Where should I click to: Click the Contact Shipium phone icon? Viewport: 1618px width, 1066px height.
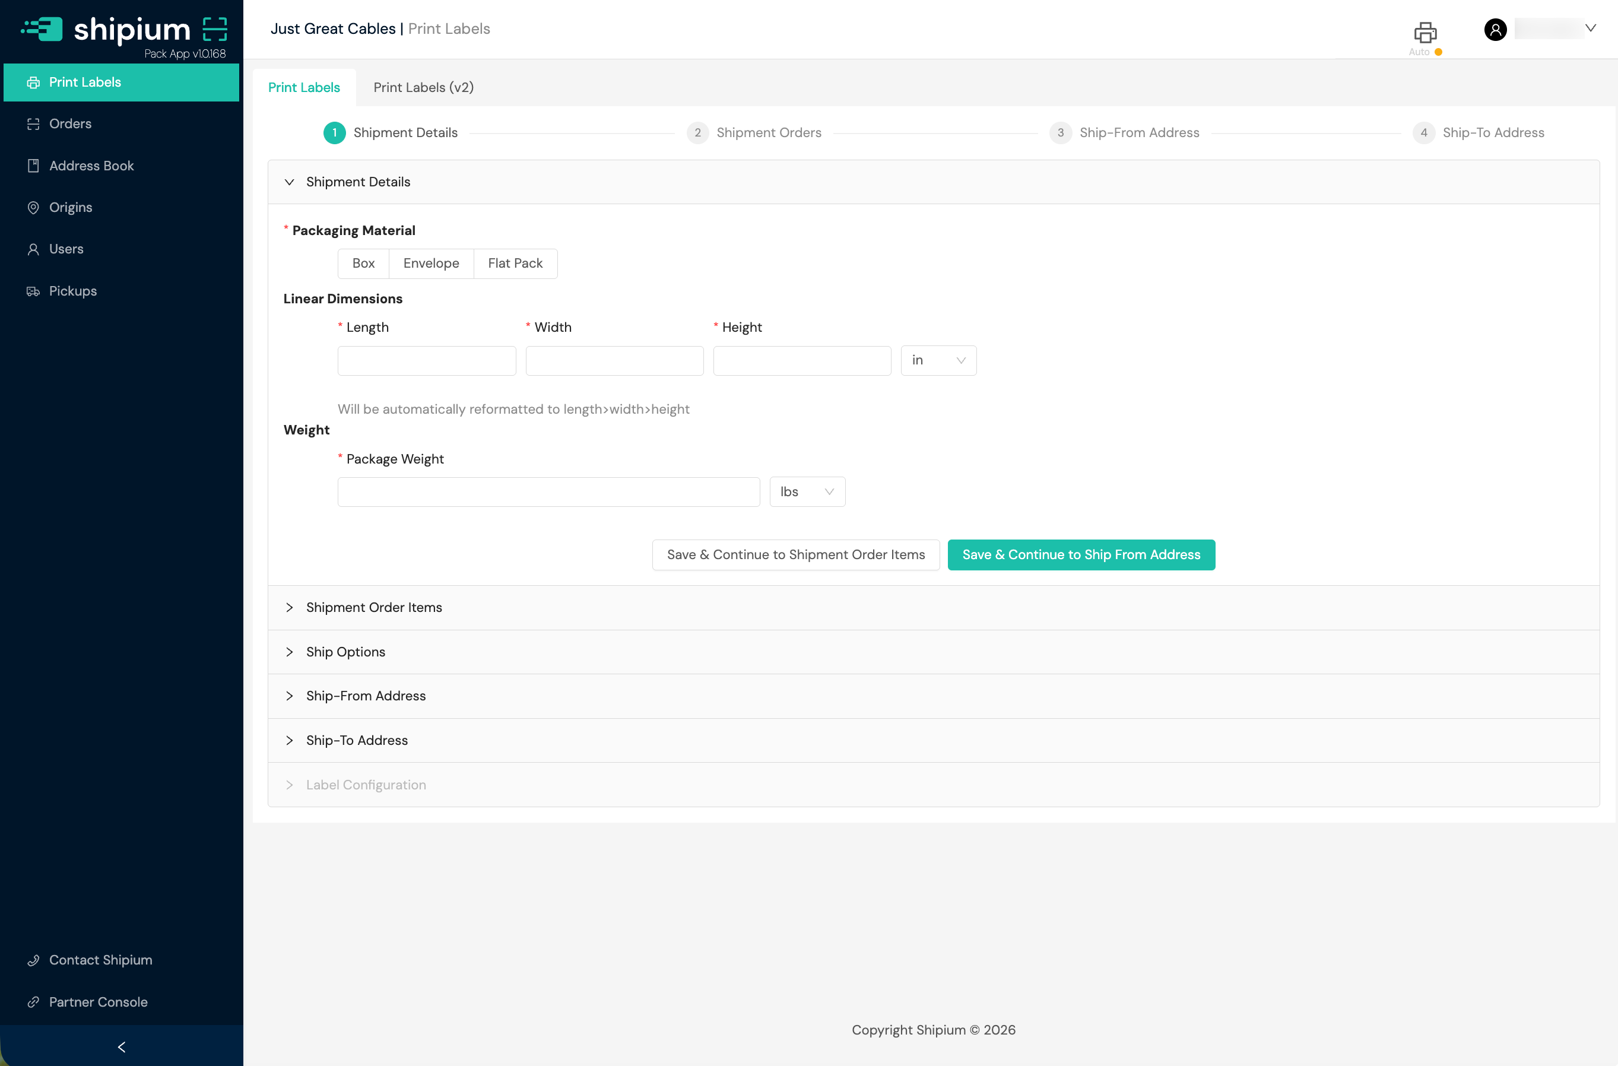pyautogui.click(x=33, y=960)
